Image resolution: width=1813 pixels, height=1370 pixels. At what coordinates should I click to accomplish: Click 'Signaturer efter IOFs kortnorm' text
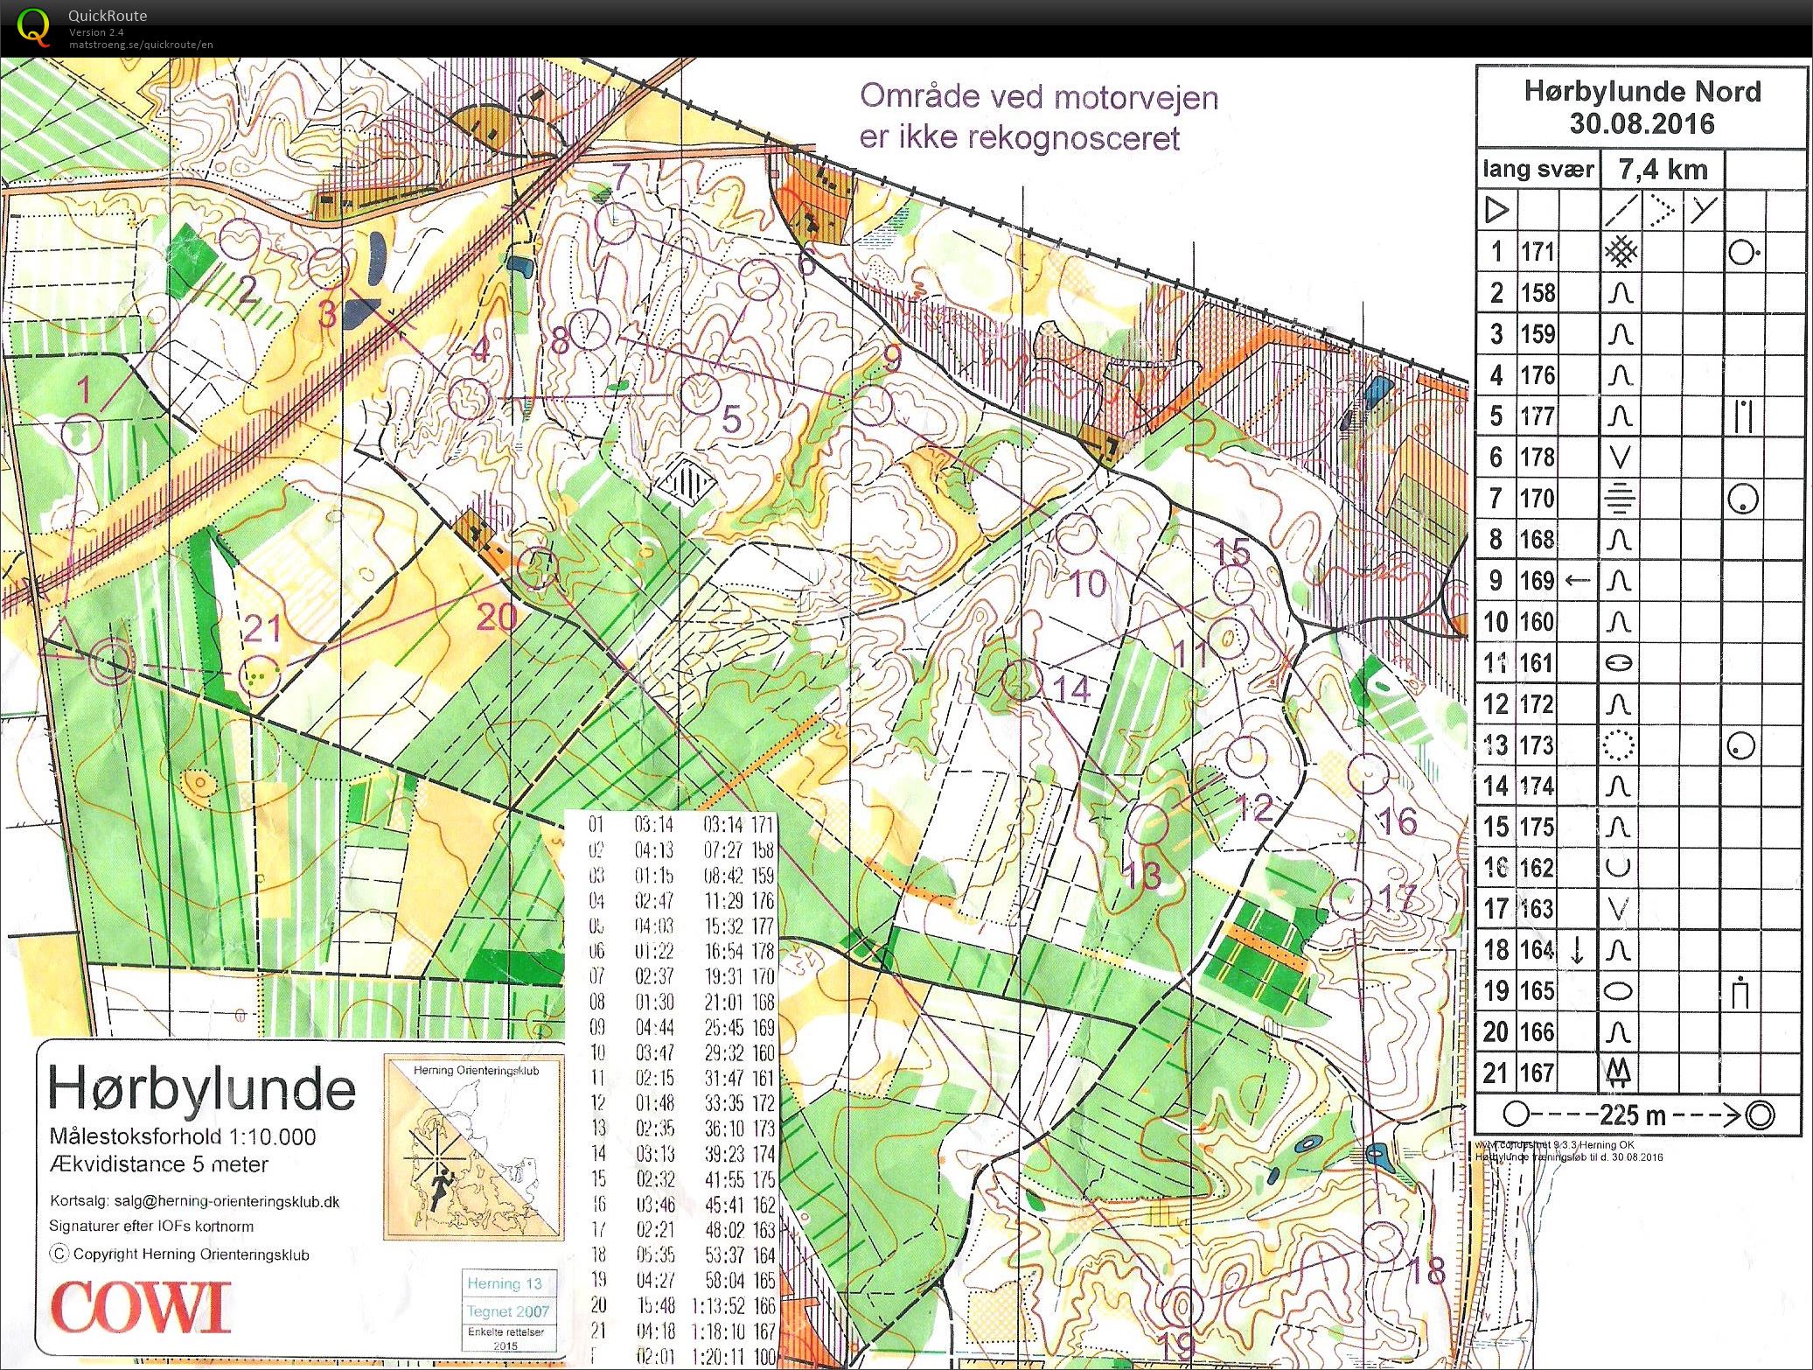(151, 1227)
